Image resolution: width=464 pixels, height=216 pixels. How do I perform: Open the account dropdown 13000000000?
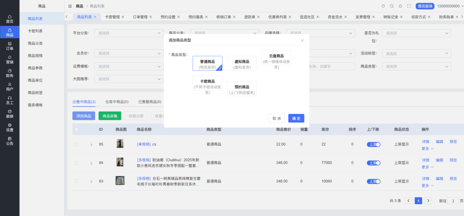(x=450, y=6)
